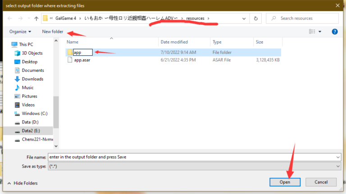
Task: Select the Downloads folder in sidebar
Action: 32,79
